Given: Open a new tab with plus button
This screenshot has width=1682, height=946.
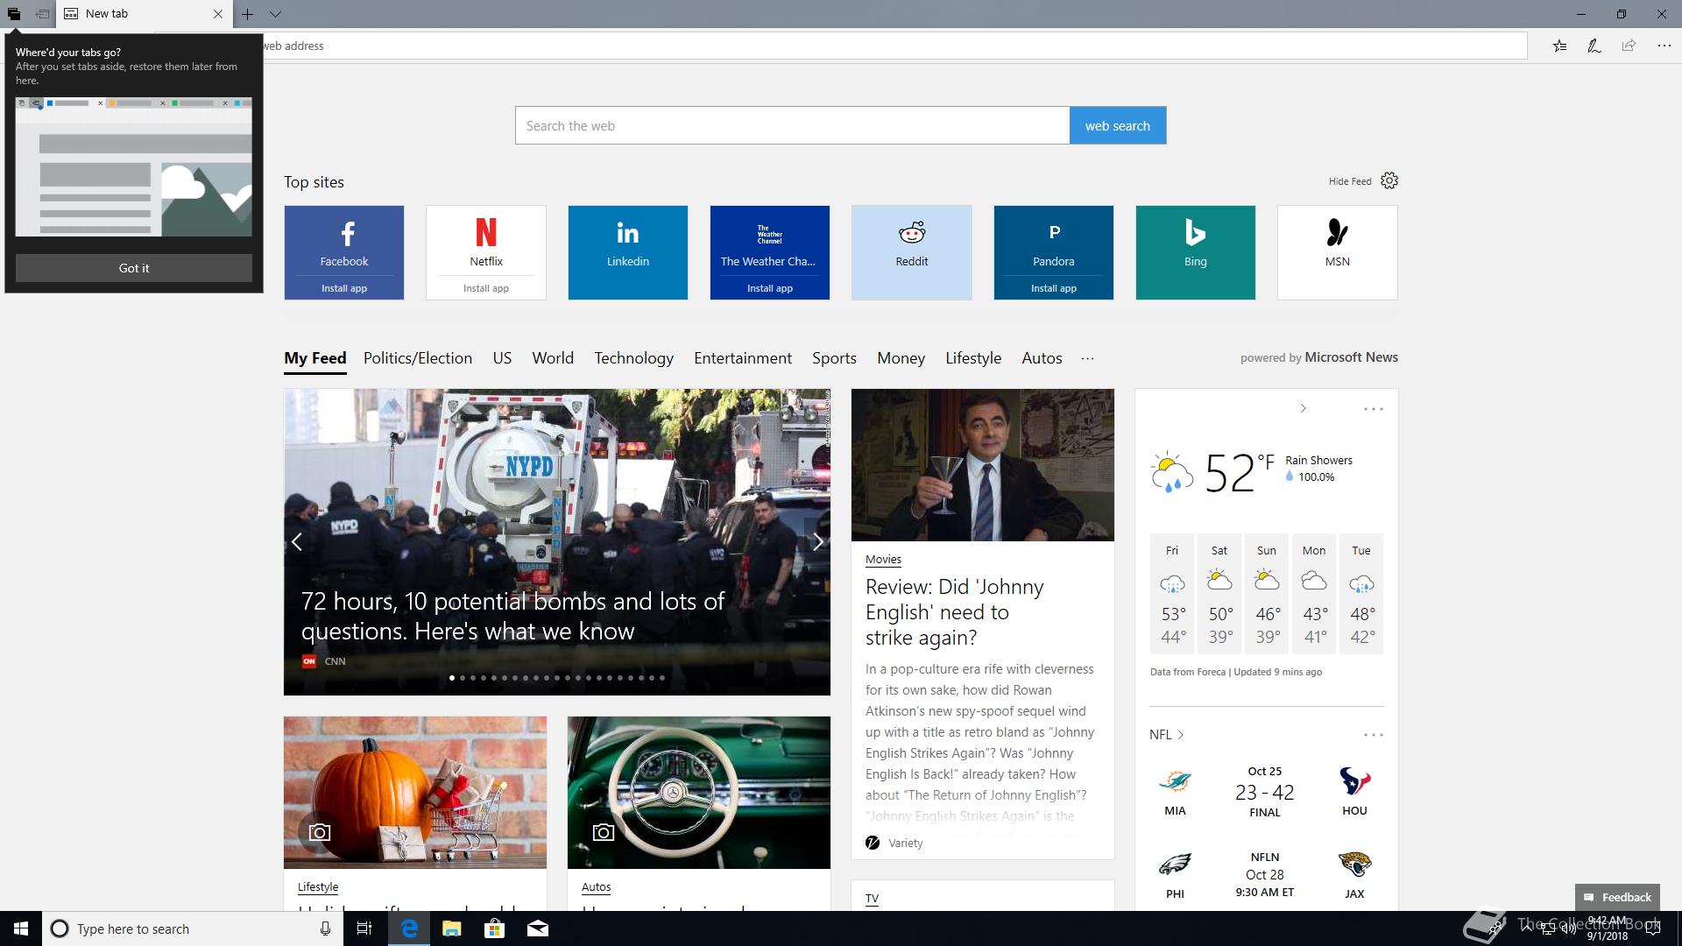Looking at the screenshot, I should tap(248, 14).
